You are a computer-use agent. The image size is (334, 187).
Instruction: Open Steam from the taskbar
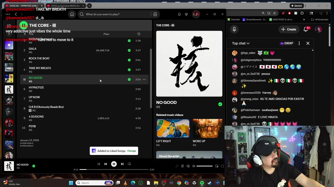pyautogui.click(x=209, y=183)
